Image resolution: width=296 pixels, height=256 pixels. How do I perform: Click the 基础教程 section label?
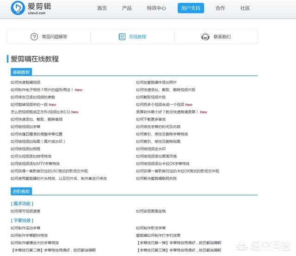tap(21, 72)
